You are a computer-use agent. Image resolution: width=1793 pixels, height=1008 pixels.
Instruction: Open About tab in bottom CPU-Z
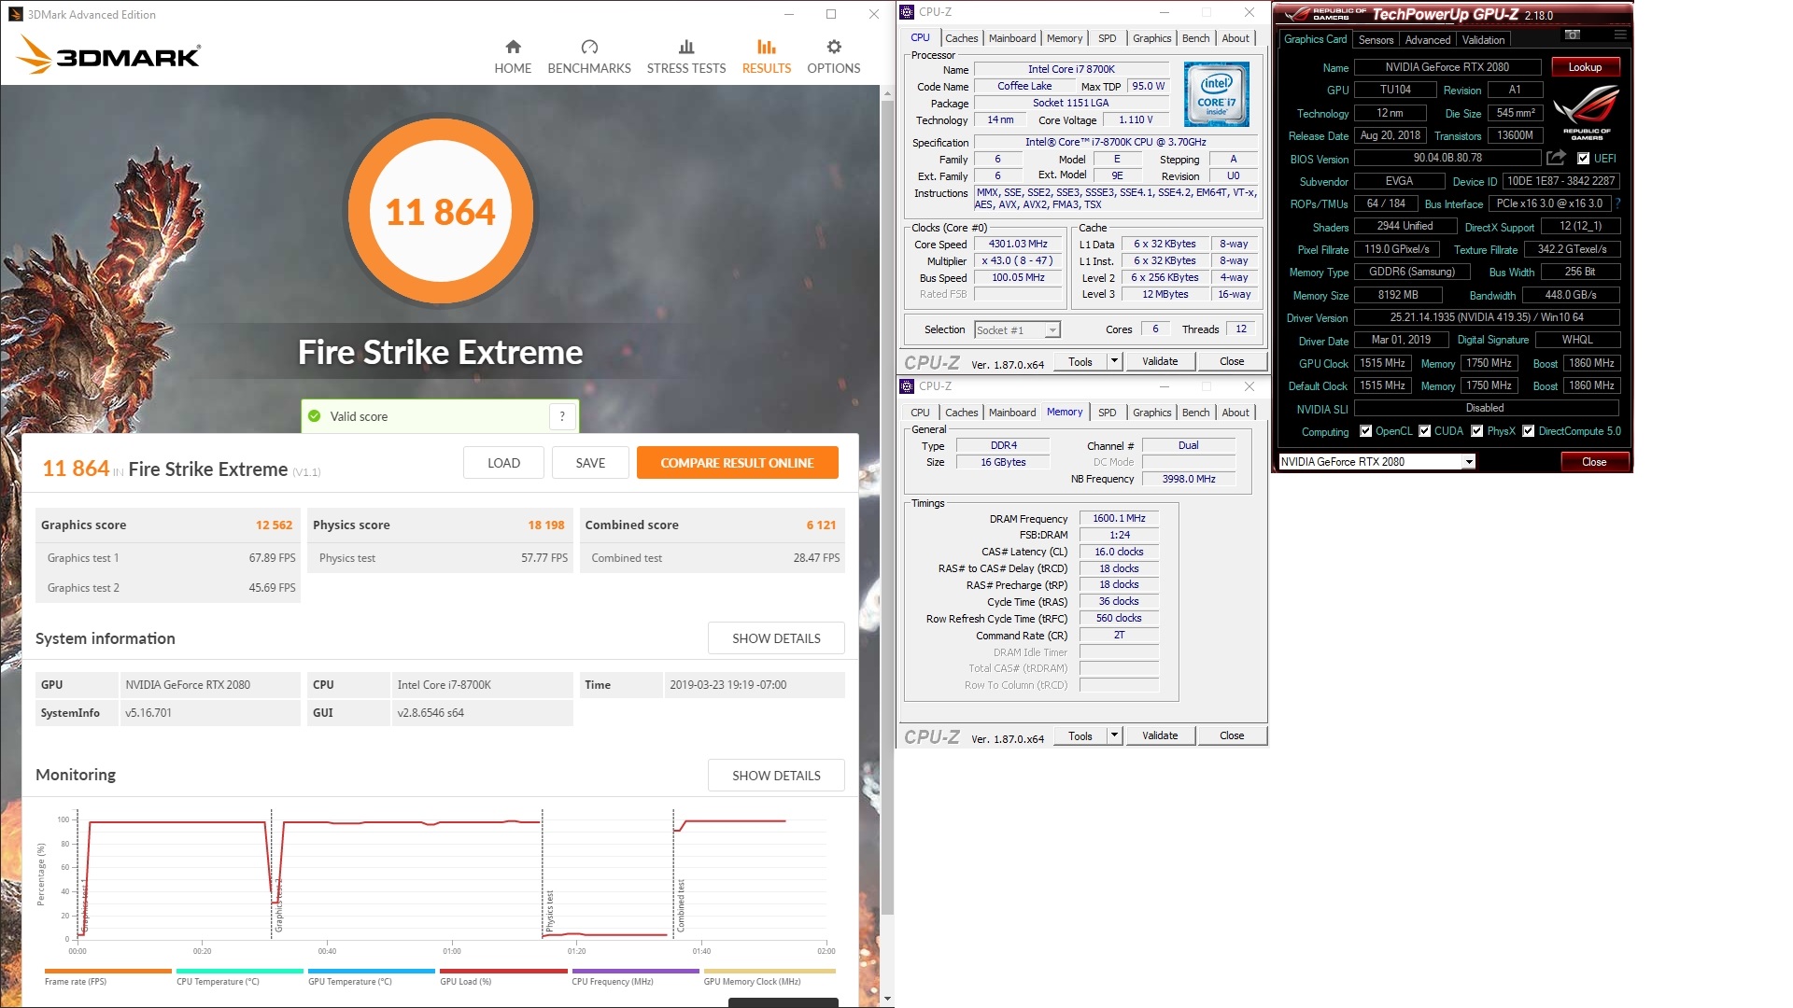click(x=1235, y=413)
